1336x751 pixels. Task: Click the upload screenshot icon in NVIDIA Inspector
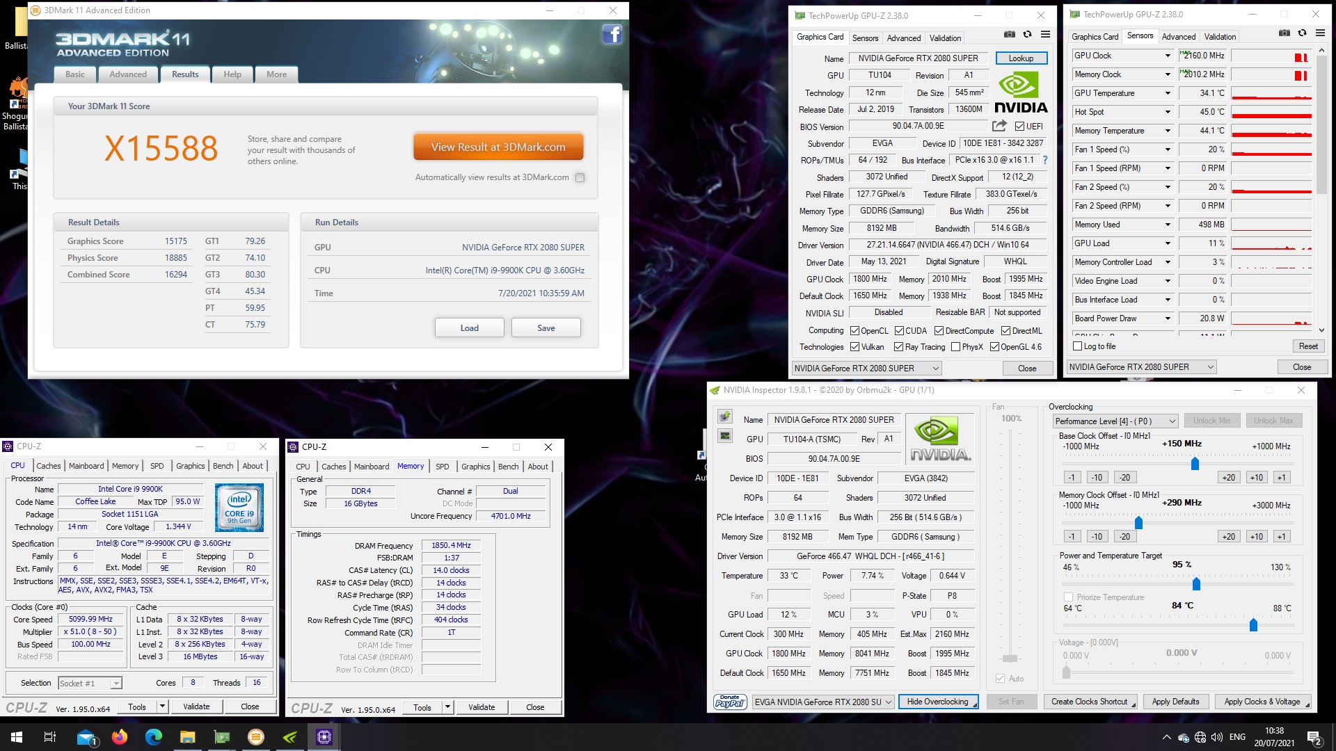pos(725,417)
